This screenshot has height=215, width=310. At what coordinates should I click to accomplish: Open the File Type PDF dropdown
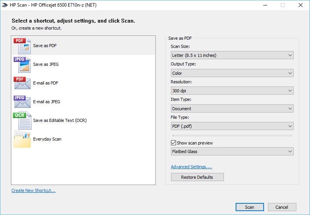[x=232, y=126]
